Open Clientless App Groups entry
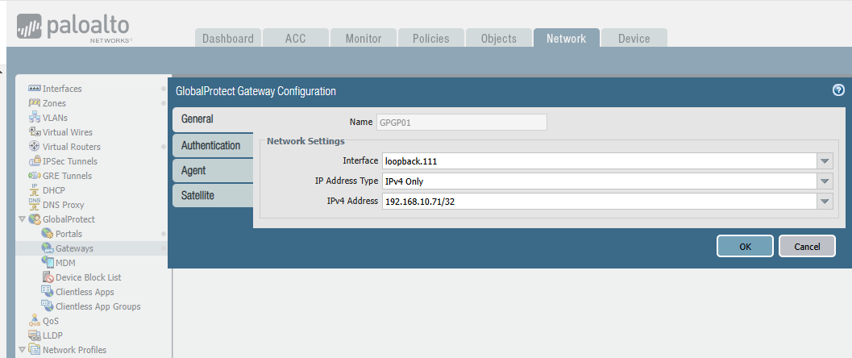Screen dimensions: 852x358 click(98, 306)
